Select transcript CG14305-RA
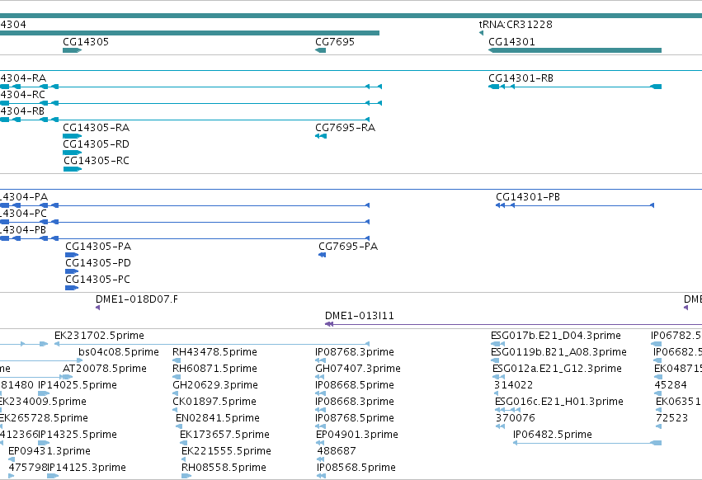 pos(96,128)
